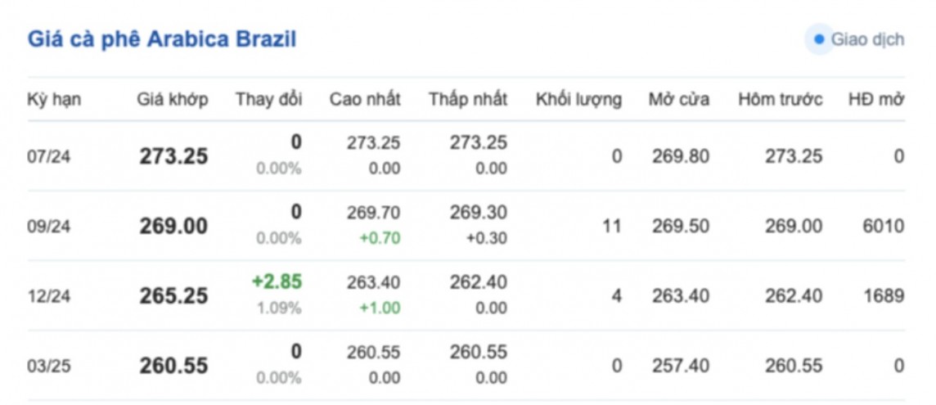Viewport: 936px width, 405px height.
Task: Click the Thấp nhất column header
Action: pyautogui.click(x=467, y=100)
